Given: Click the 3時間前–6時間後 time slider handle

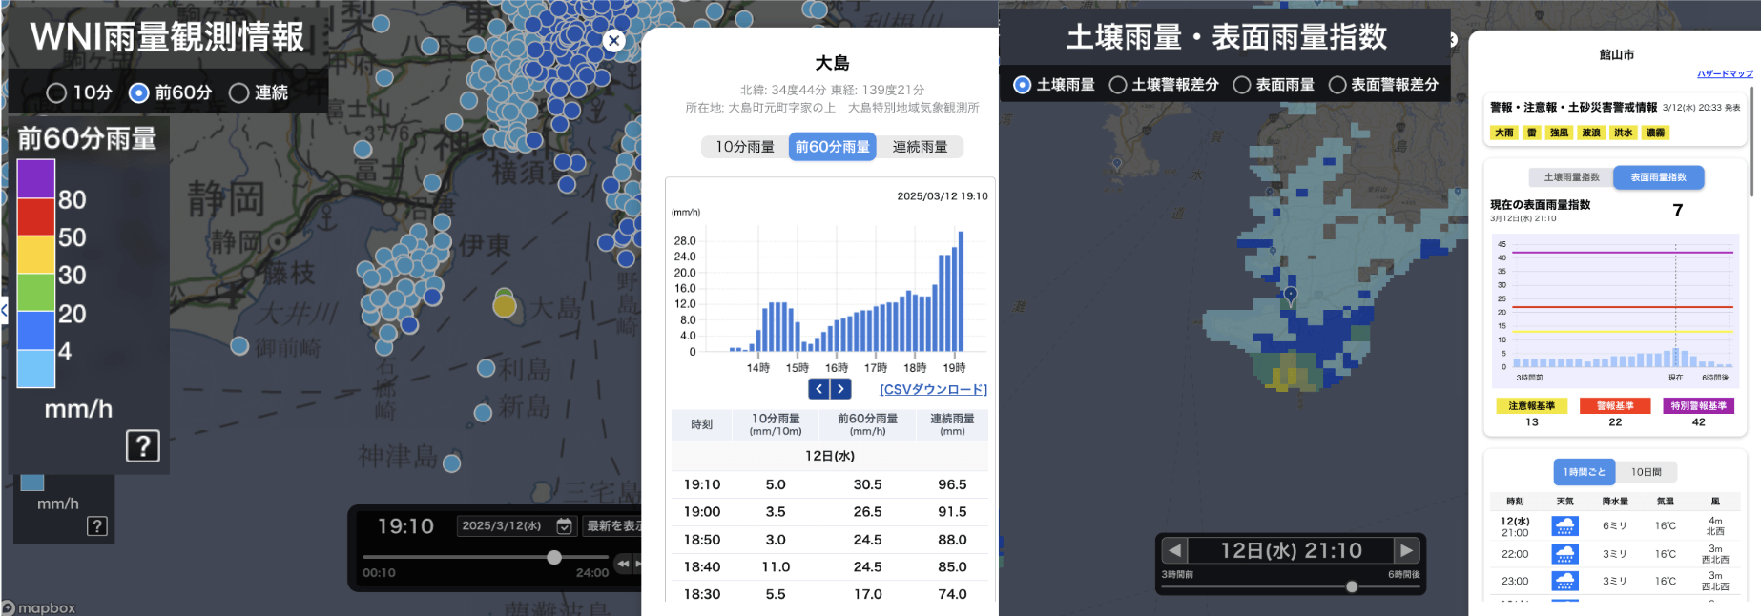Looking at the screenshot, I should (1352, 586).
